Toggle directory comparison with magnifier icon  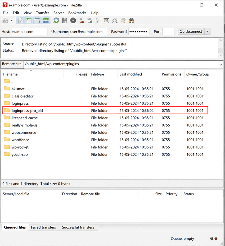pyautogui.click(x=115, y=20)
